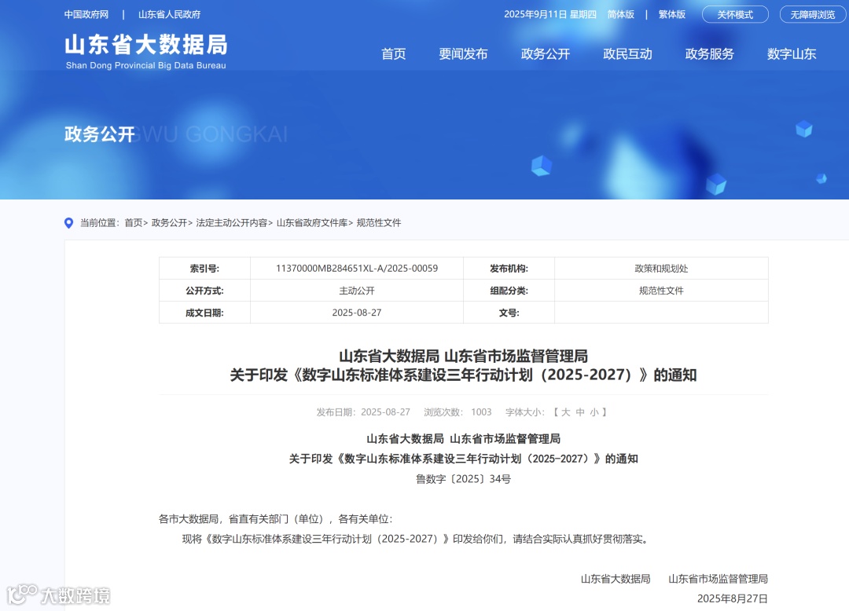Screen dimensions: 849x611
Task: Click the 文号 label cell
Action: [509, 313]
